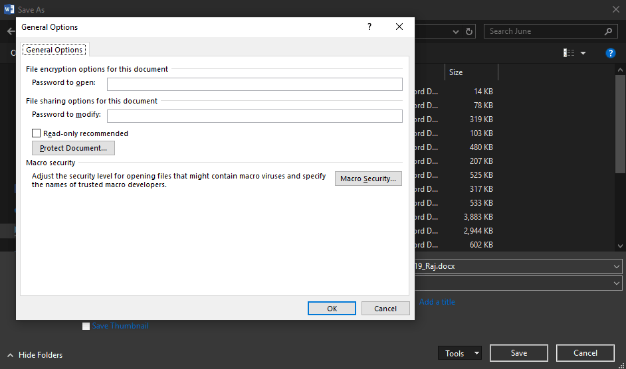
Task: Click the change view layout icon
Action: [569, 53]
